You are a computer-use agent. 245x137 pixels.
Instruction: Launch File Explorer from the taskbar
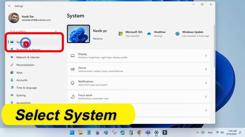tap(80, 132)
